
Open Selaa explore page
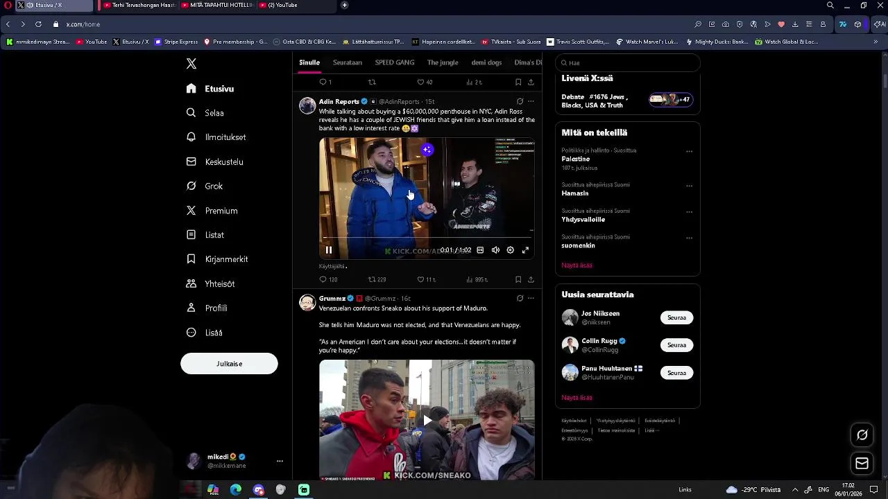point(205,113)
